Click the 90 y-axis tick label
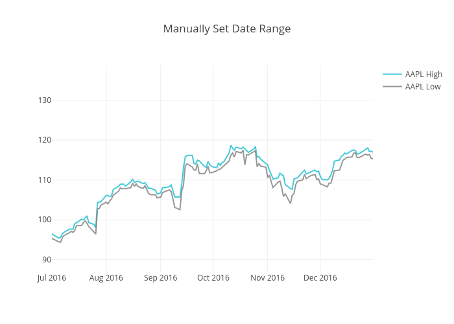The height and width of the screenshot is (324, 454). [45, 260]
